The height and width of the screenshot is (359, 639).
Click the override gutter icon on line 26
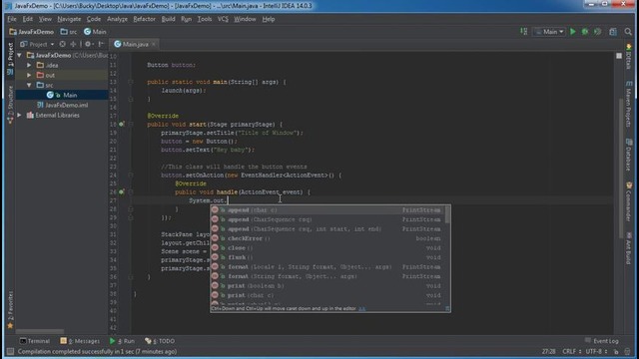122,191
